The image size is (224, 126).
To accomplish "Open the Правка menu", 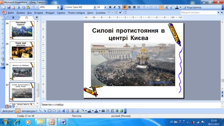I will pyautogui.click(x=20, y=13).
